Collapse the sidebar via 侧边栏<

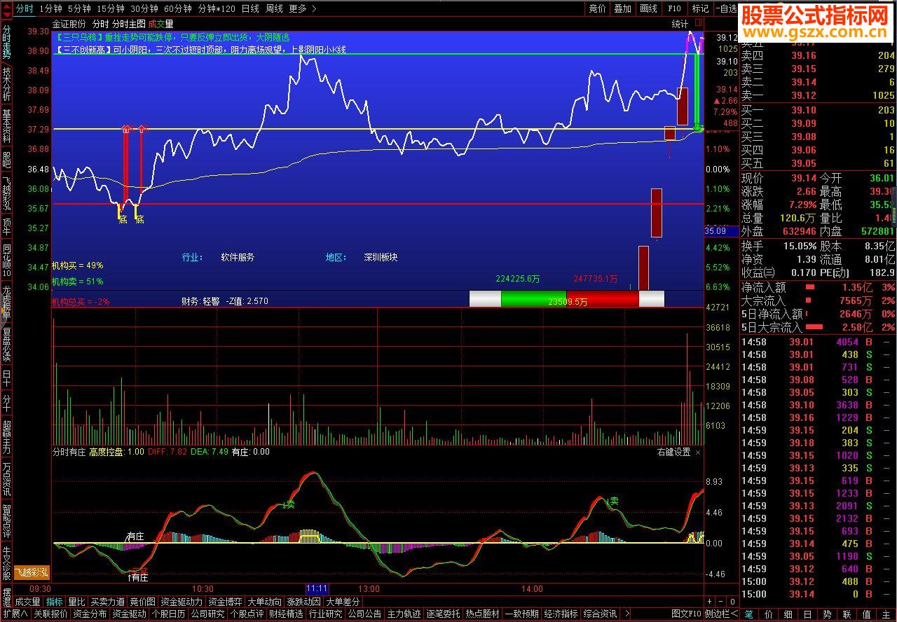point(722,614)
